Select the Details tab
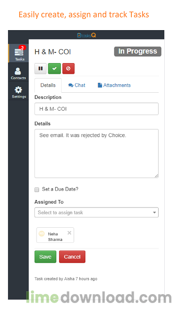This screenshot has width=175, height=312. 48,85
